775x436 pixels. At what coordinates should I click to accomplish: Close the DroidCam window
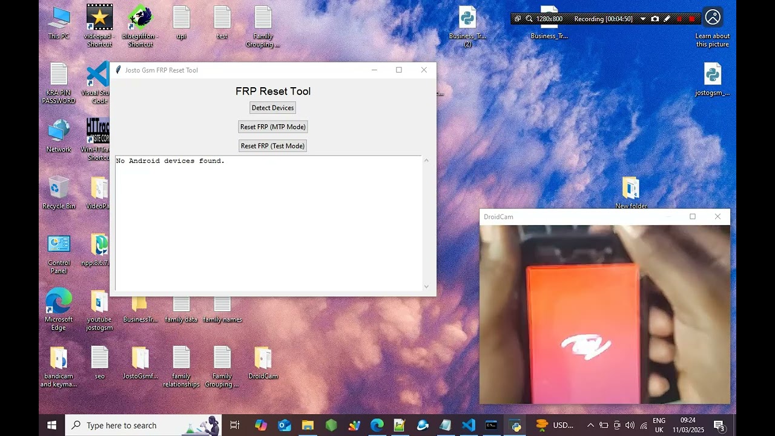tap(717, 217)
